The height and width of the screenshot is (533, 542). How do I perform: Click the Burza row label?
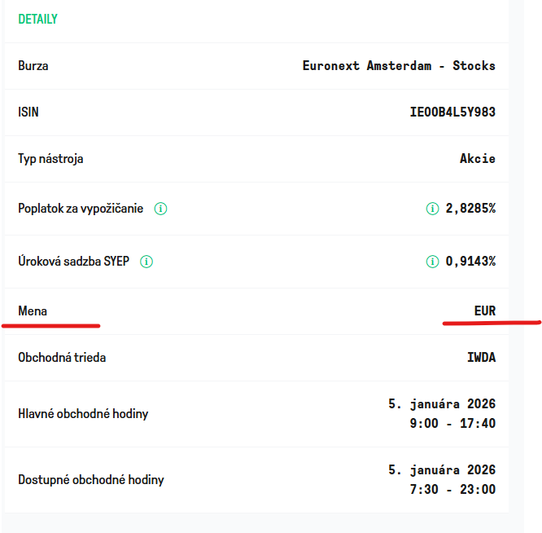tap(33, 66)
